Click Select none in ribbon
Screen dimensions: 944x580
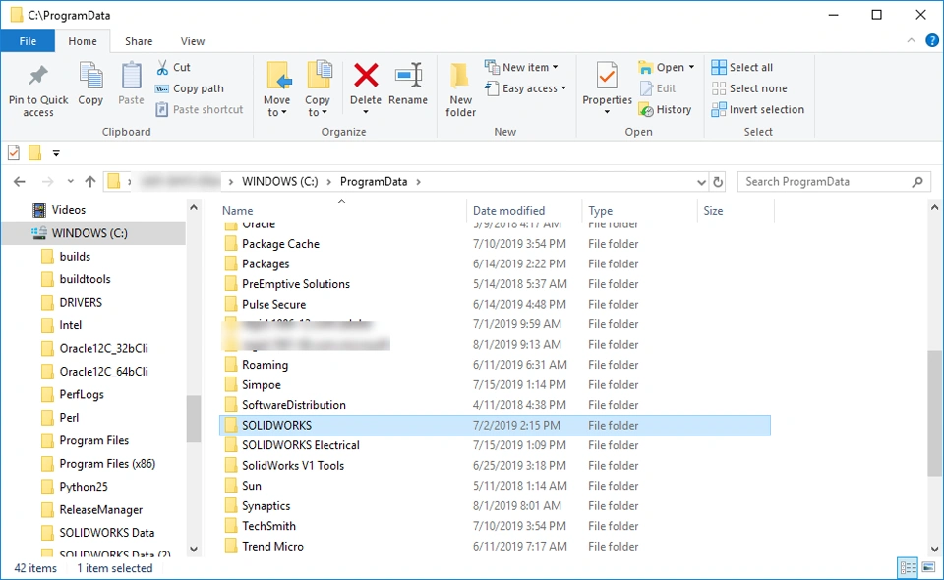tap(749, 88)
